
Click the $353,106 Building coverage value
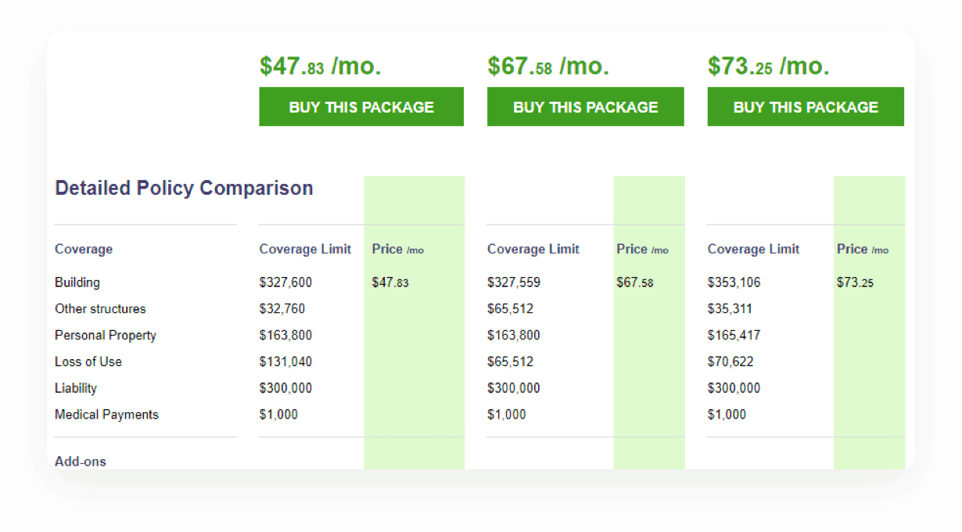[x=734, y=282]
